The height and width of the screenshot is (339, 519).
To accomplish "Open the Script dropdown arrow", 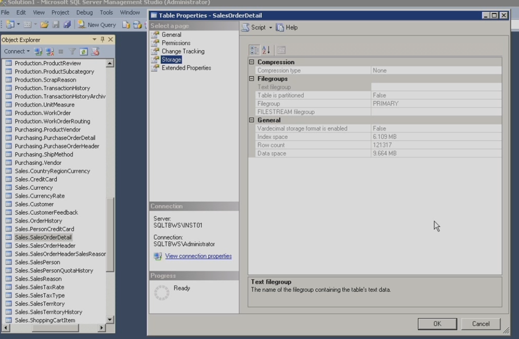I will (271, 27).
